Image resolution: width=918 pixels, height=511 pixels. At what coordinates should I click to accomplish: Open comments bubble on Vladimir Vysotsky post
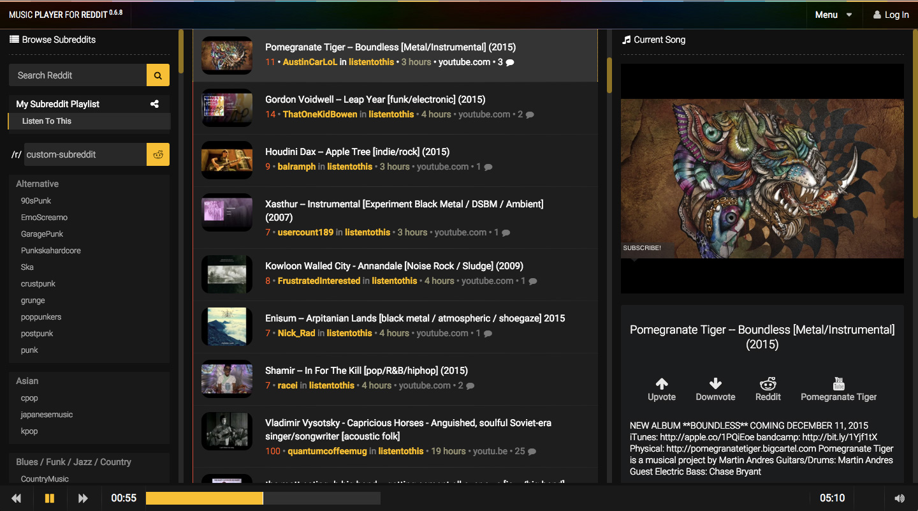(532, 452)
